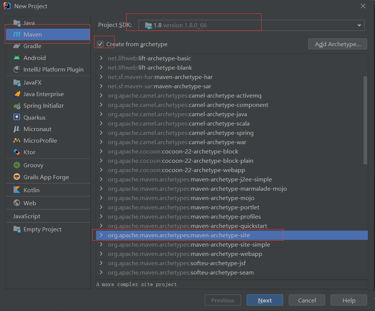Image resolution: width=375 pixels, height=311 pixels.
Task: Select maven-archetype-site-simple row
Action: point(232,244)
